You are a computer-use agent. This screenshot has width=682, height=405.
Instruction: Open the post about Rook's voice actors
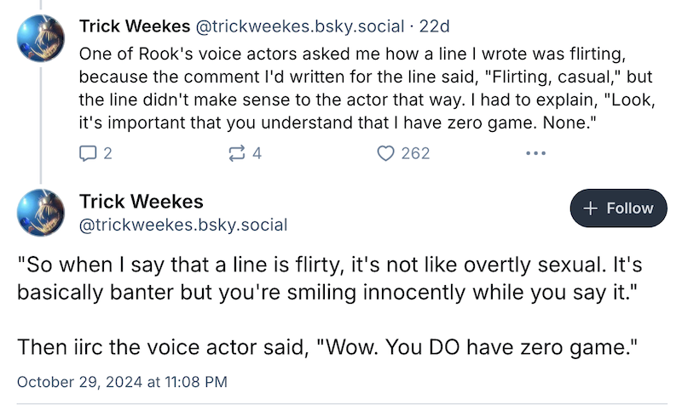tap(367, 85)
